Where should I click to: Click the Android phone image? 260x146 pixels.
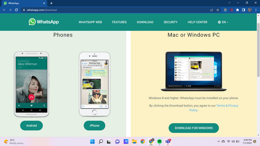tap(32, 84)
